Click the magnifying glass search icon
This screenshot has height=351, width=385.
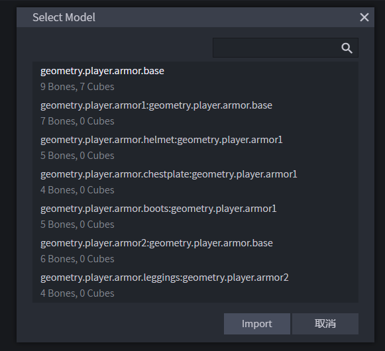click(x=347, y=48)
